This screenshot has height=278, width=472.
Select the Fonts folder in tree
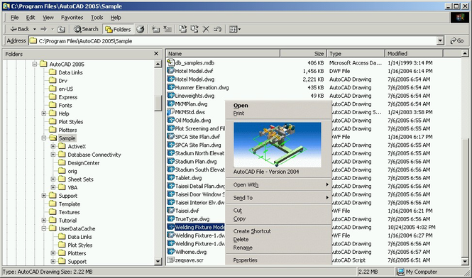[x=65, y=105]
